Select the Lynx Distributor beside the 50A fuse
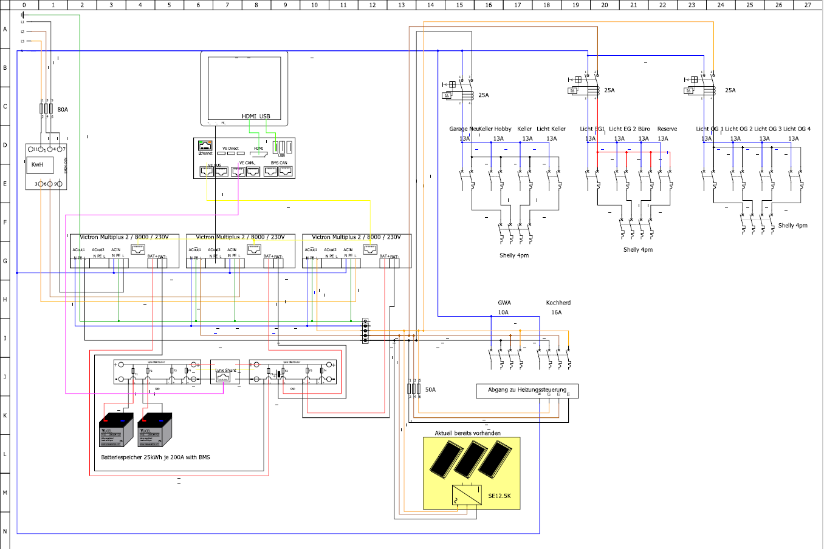The width and height of the screenshot is (824, 549). pos(293,372)
